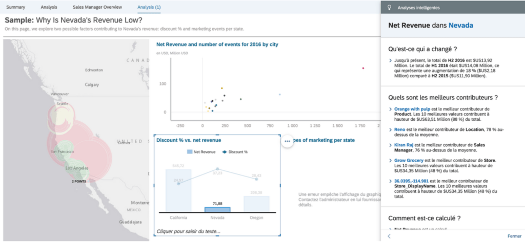Toggle Discount % legend series

[235, 152]
